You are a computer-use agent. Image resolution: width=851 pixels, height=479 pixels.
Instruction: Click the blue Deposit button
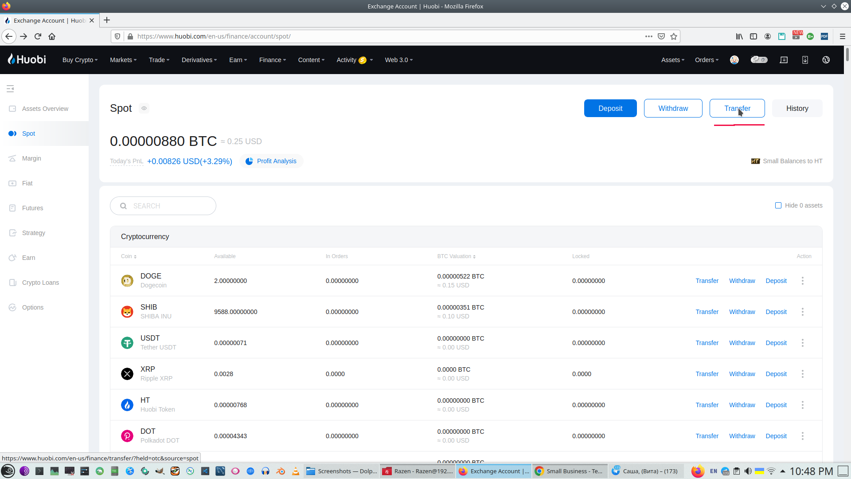pos(610,108)
